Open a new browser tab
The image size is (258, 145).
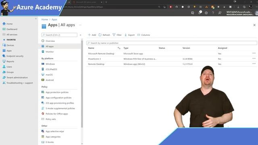[x=106, y=2]
